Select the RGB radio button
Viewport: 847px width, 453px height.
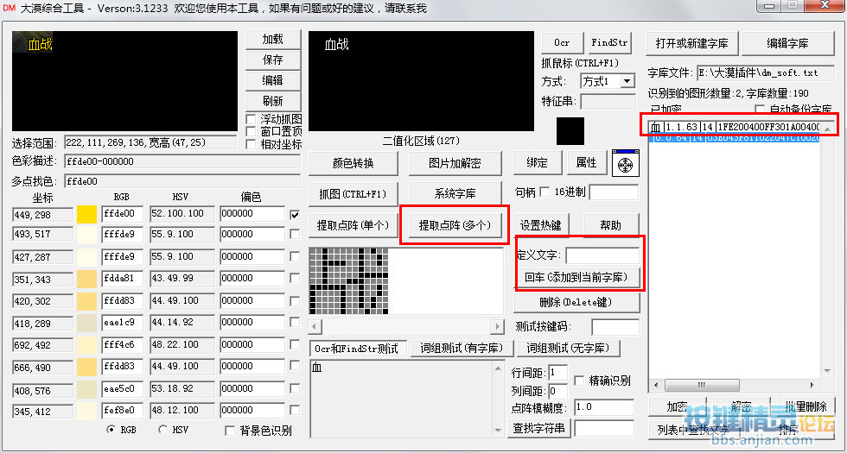(x=111, y=430)
